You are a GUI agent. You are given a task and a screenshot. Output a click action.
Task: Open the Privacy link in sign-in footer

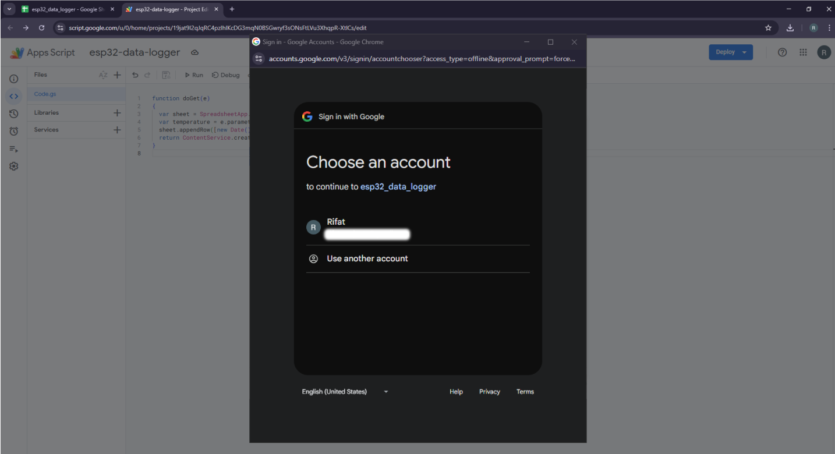(489, 392)
